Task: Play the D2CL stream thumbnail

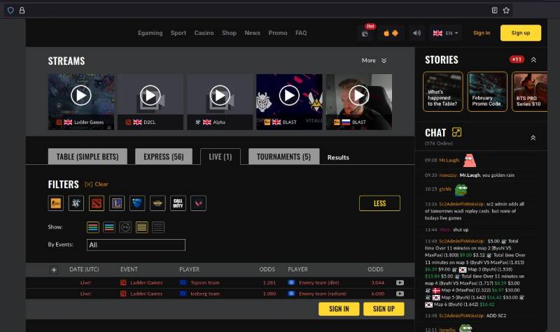Action: (x=150, y=94)
